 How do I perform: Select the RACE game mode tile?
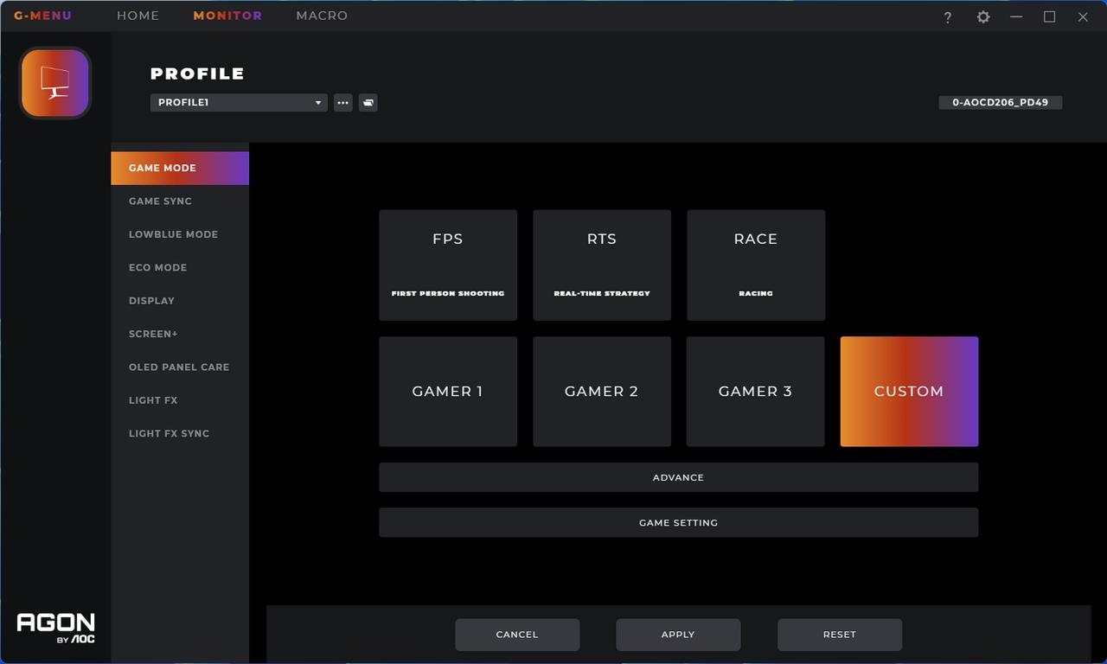pos(756,265)
